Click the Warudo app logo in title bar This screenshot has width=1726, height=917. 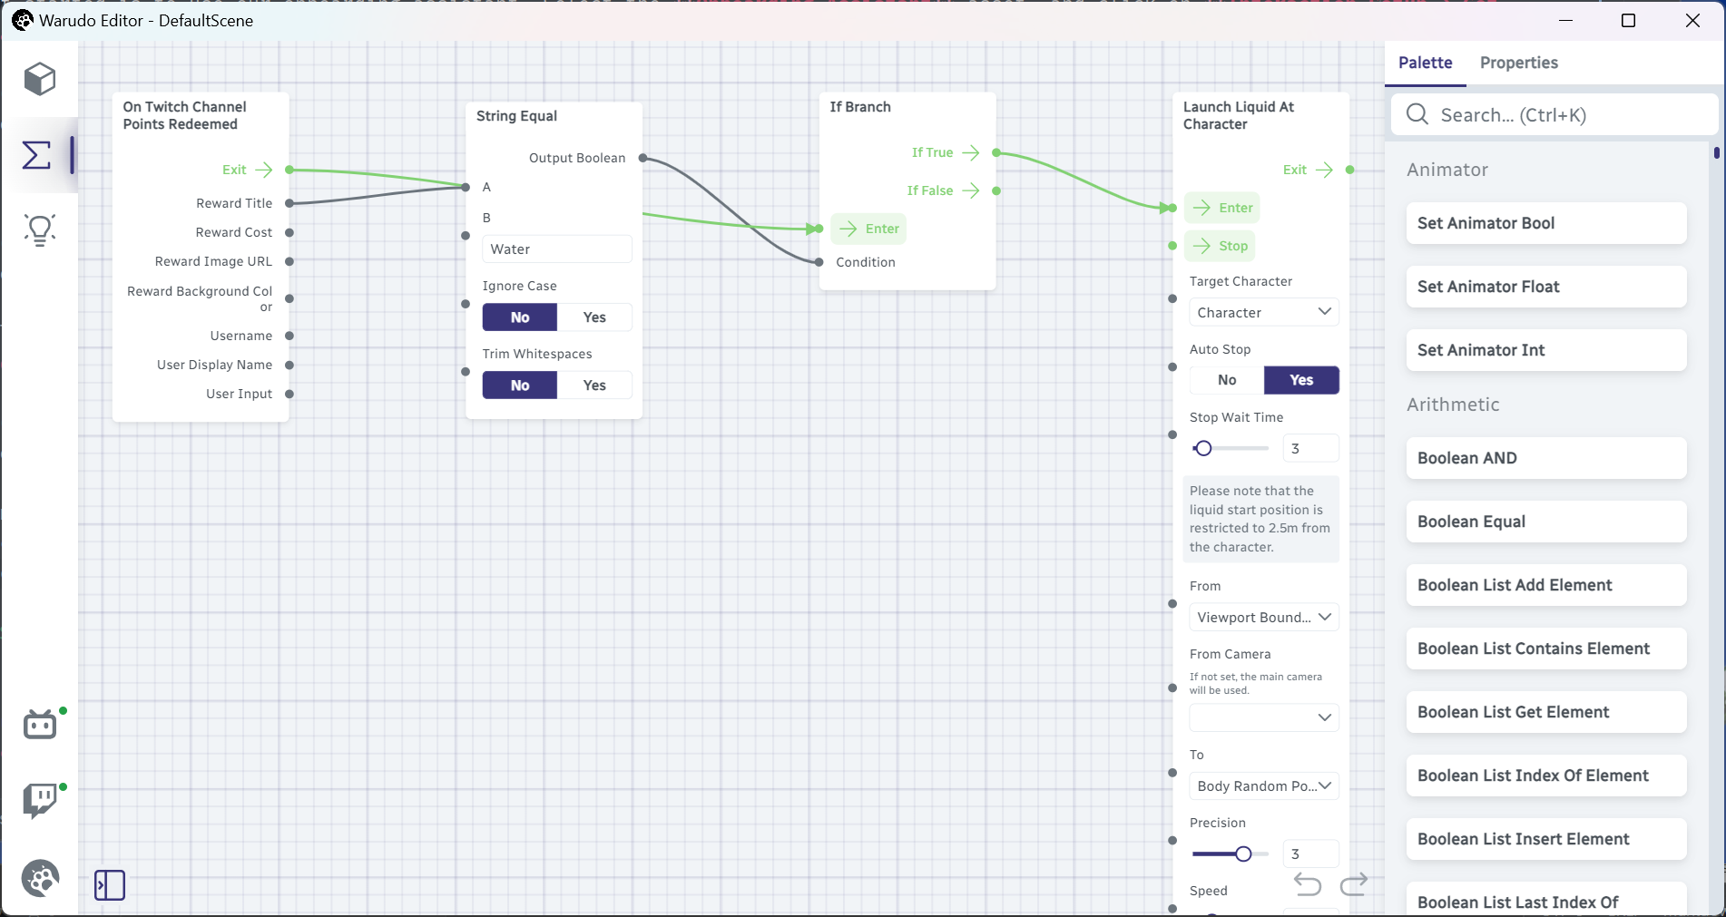[22, 20]
